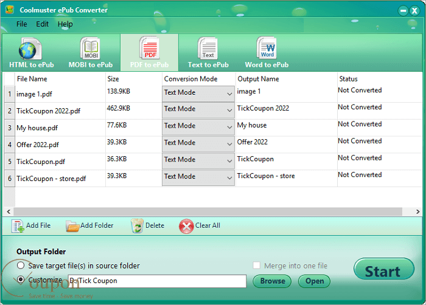426x305 pixels.
Task: Select the Text to ePub converter icon
Action: coord(208,48)
